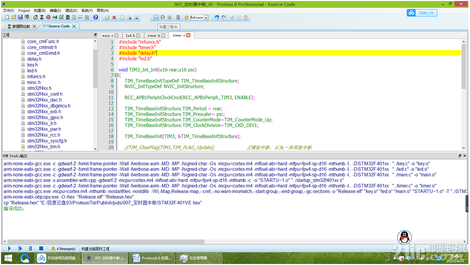
Task: Create a new project with toolbar icon
Action: coord(7,18)
